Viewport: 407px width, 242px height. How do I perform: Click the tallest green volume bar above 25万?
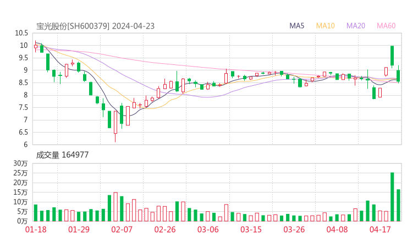pos(392,197)
